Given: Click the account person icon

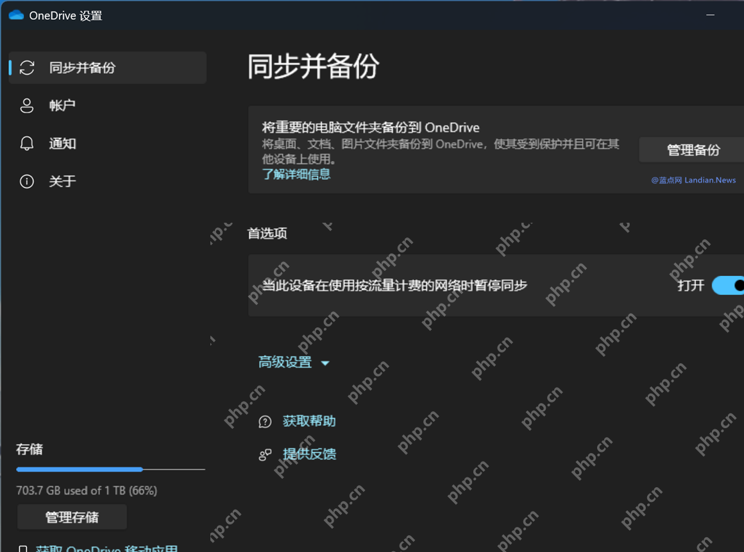Looking at the screenshot, I should [26, 105].
